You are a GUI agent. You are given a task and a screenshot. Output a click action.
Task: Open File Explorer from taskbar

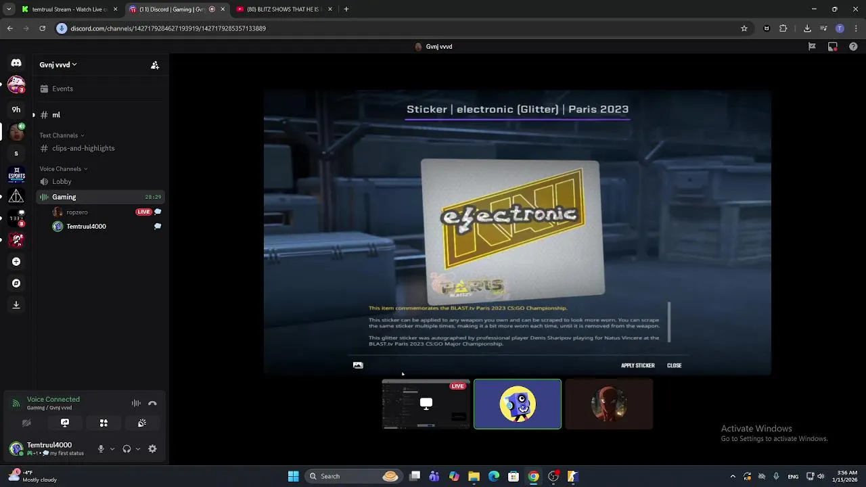(474, 476)
